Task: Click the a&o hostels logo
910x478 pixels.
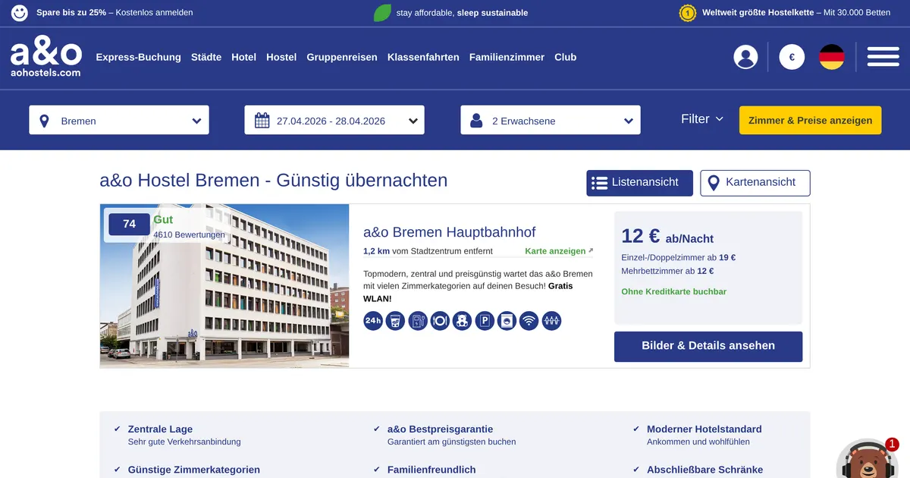Action: click(45, 58)
